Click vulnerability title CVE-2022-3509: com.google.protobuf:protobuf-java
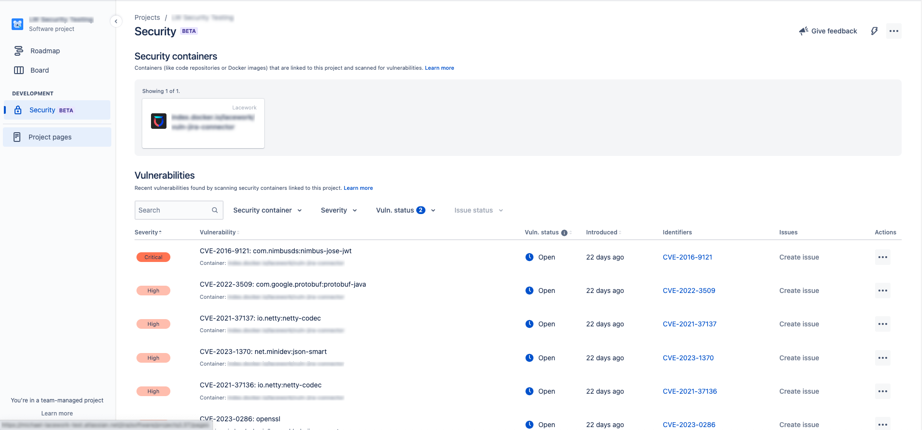This screenshot has height=430, width=922. 283,284
